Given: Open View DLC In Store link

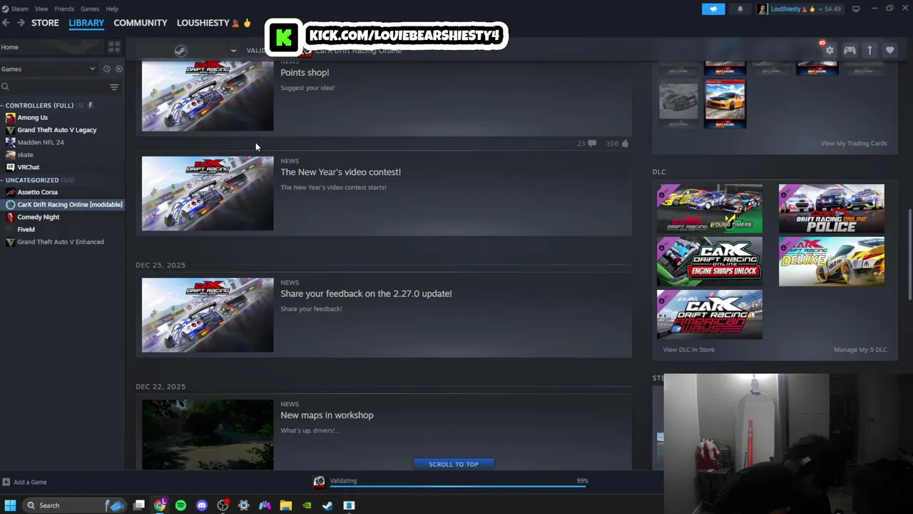Looking at the screenshot, I should click(x=688, y=350).
